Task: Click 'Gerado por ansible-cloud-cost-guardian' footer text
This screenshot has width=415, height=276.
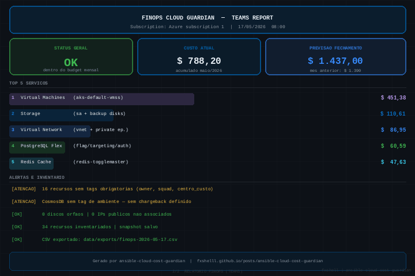Action: [139, 261]
